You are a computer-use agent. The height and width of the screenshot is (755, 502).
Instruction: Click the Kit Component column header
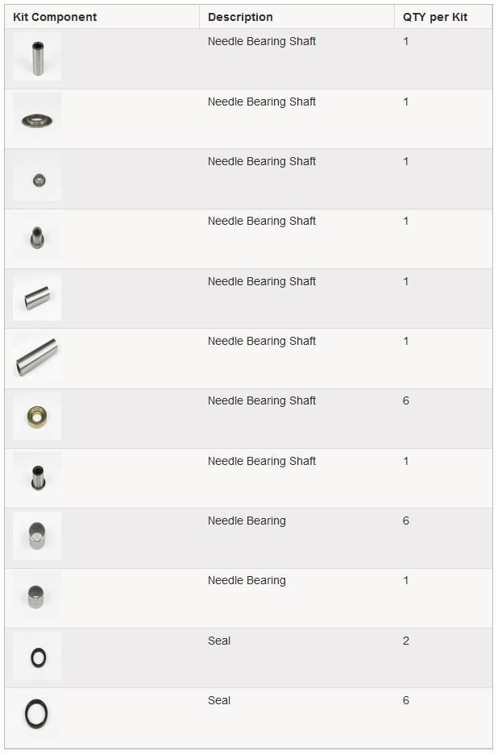pos(54,17)
